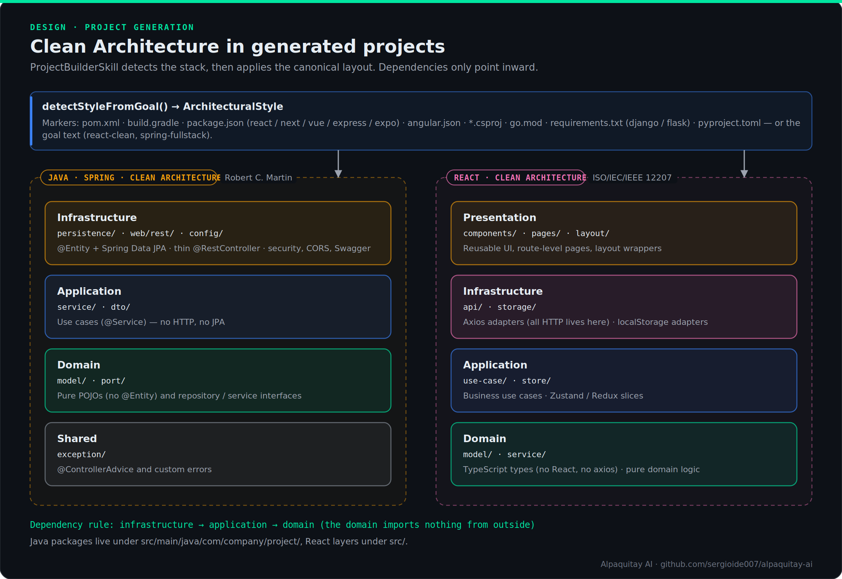The image size is (842, 579).
Task: Click 'TypeScript types (no React, no axios)' text
Action: (581, 470)
